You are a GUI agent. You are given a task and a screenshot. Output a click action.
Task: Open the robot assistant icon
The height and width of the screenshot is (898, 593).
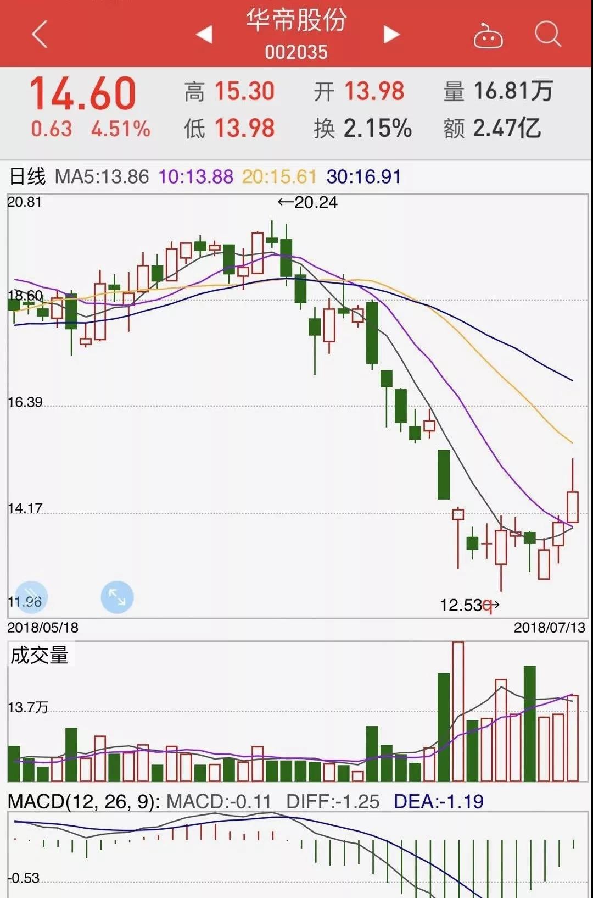pyautogui.click(x=488, y=35)
